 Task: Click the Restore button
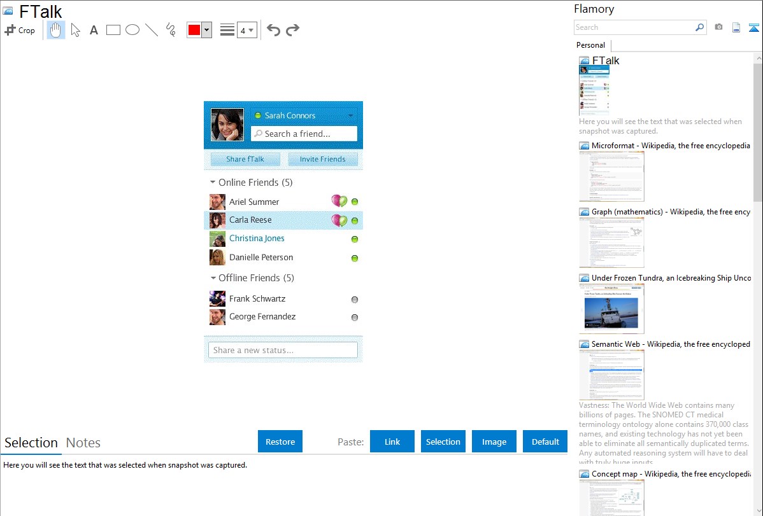pyautogui.click(x=280, y=442)
